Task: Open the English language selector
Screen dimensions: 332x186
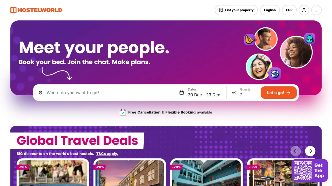Action: (270, 10)
